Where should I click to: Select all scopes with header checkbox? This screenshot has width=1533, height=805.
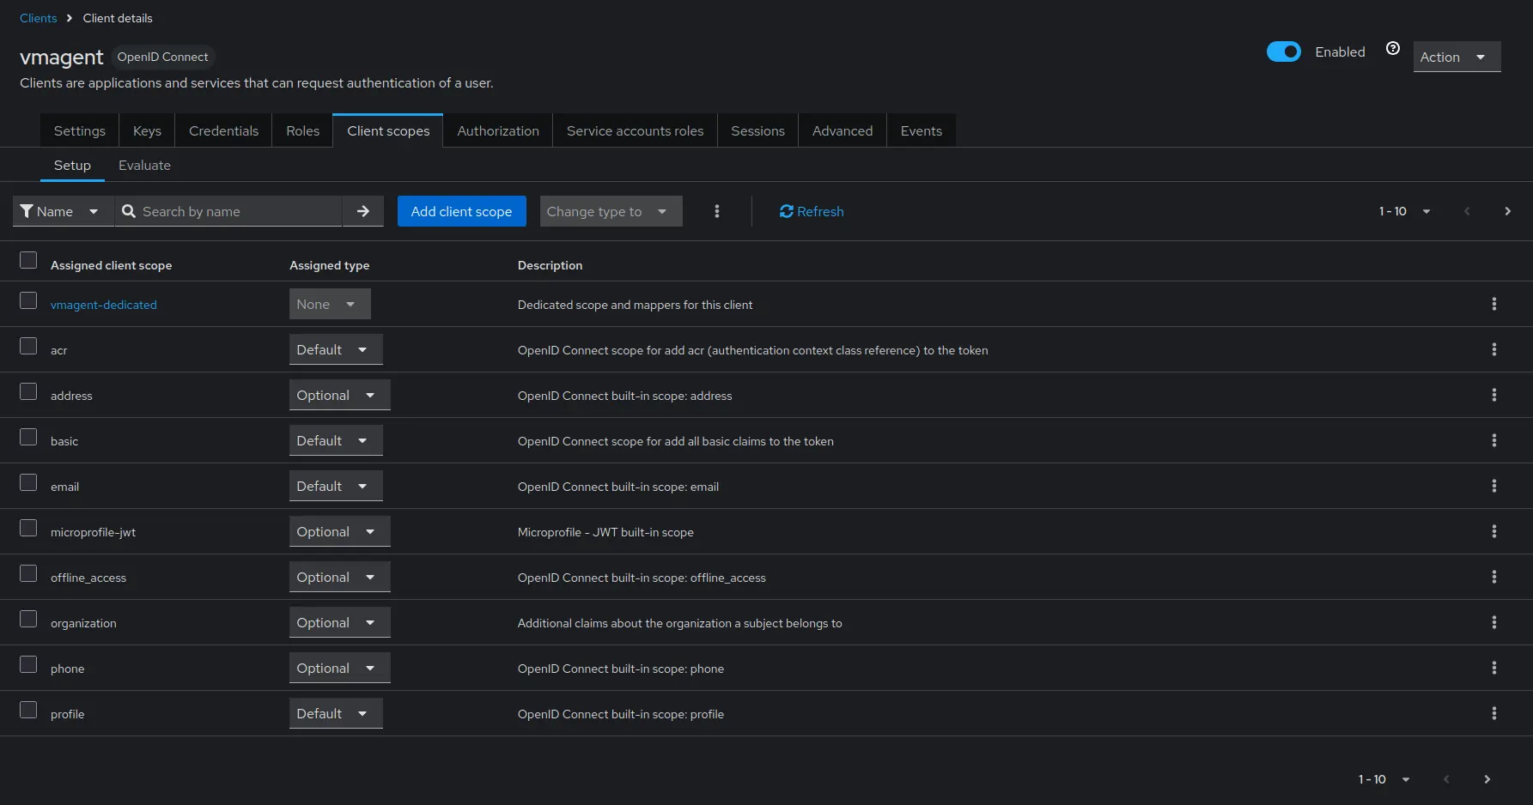28,260
